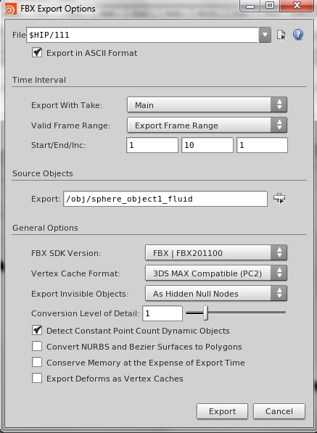The image size is (317, 433).
Task: Click the blue help question mark icon
Action: coord(298,35)
